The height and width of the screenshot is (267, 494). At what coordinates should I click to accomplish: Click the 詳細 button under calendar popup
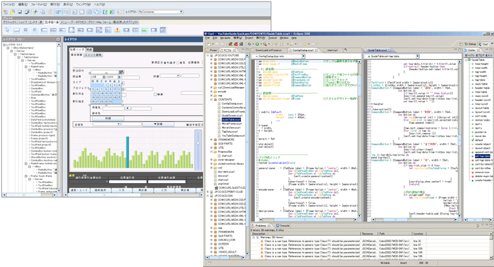click(x=108, y=119)
